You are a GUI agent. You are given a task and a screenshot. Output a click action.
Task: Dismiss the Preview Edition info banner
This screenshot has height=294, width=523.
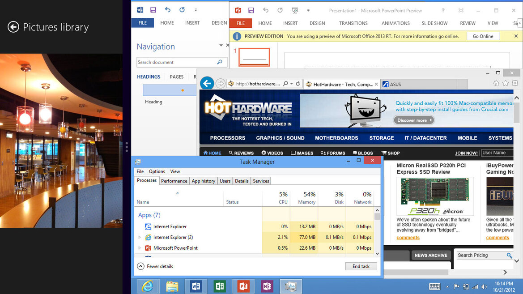pos(516,36)
